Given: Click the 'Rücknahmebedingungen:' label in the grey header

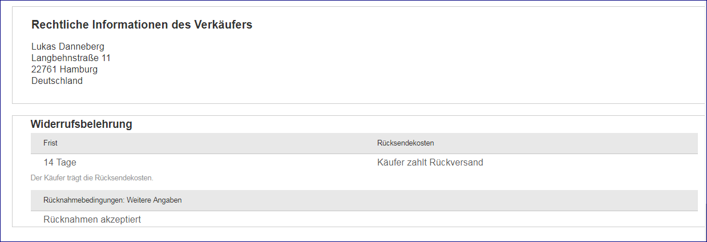Looking at the screenshot, I should click(x=84, y=200).
